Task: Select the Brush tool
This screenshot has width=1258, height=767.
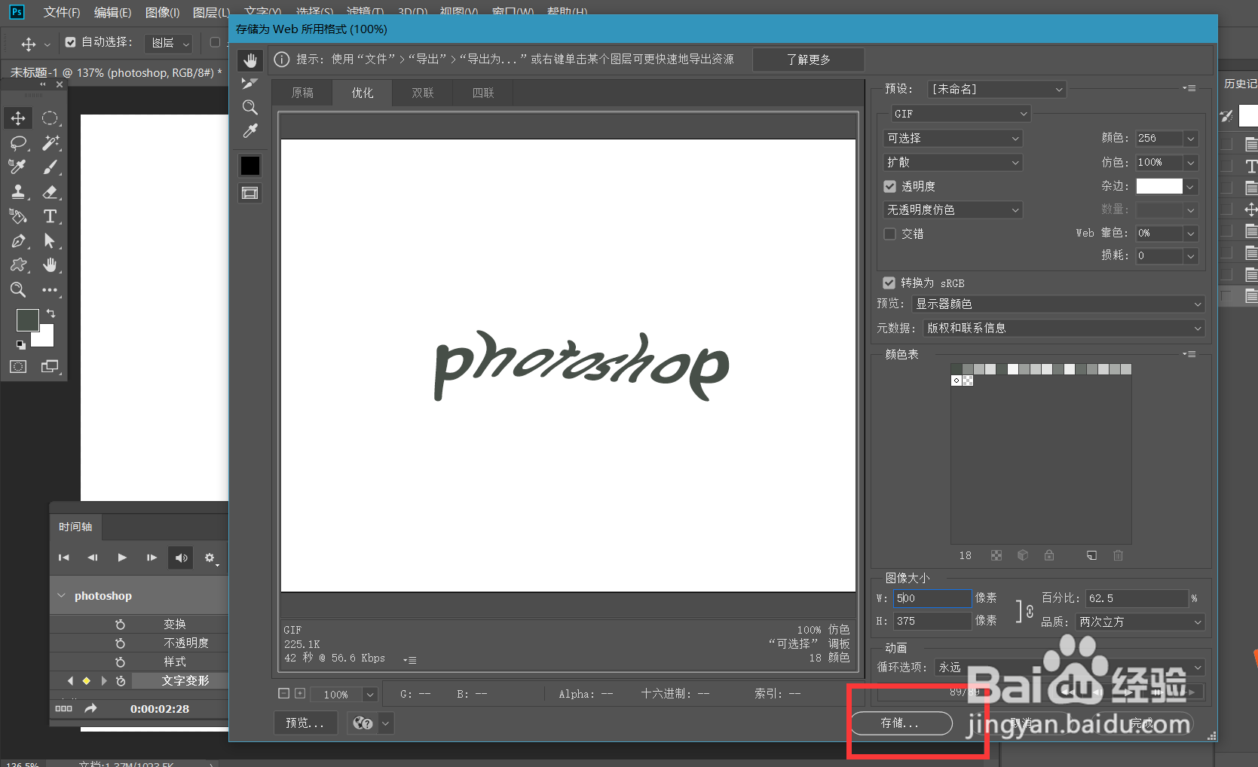Action: click(x=50, y=167)
